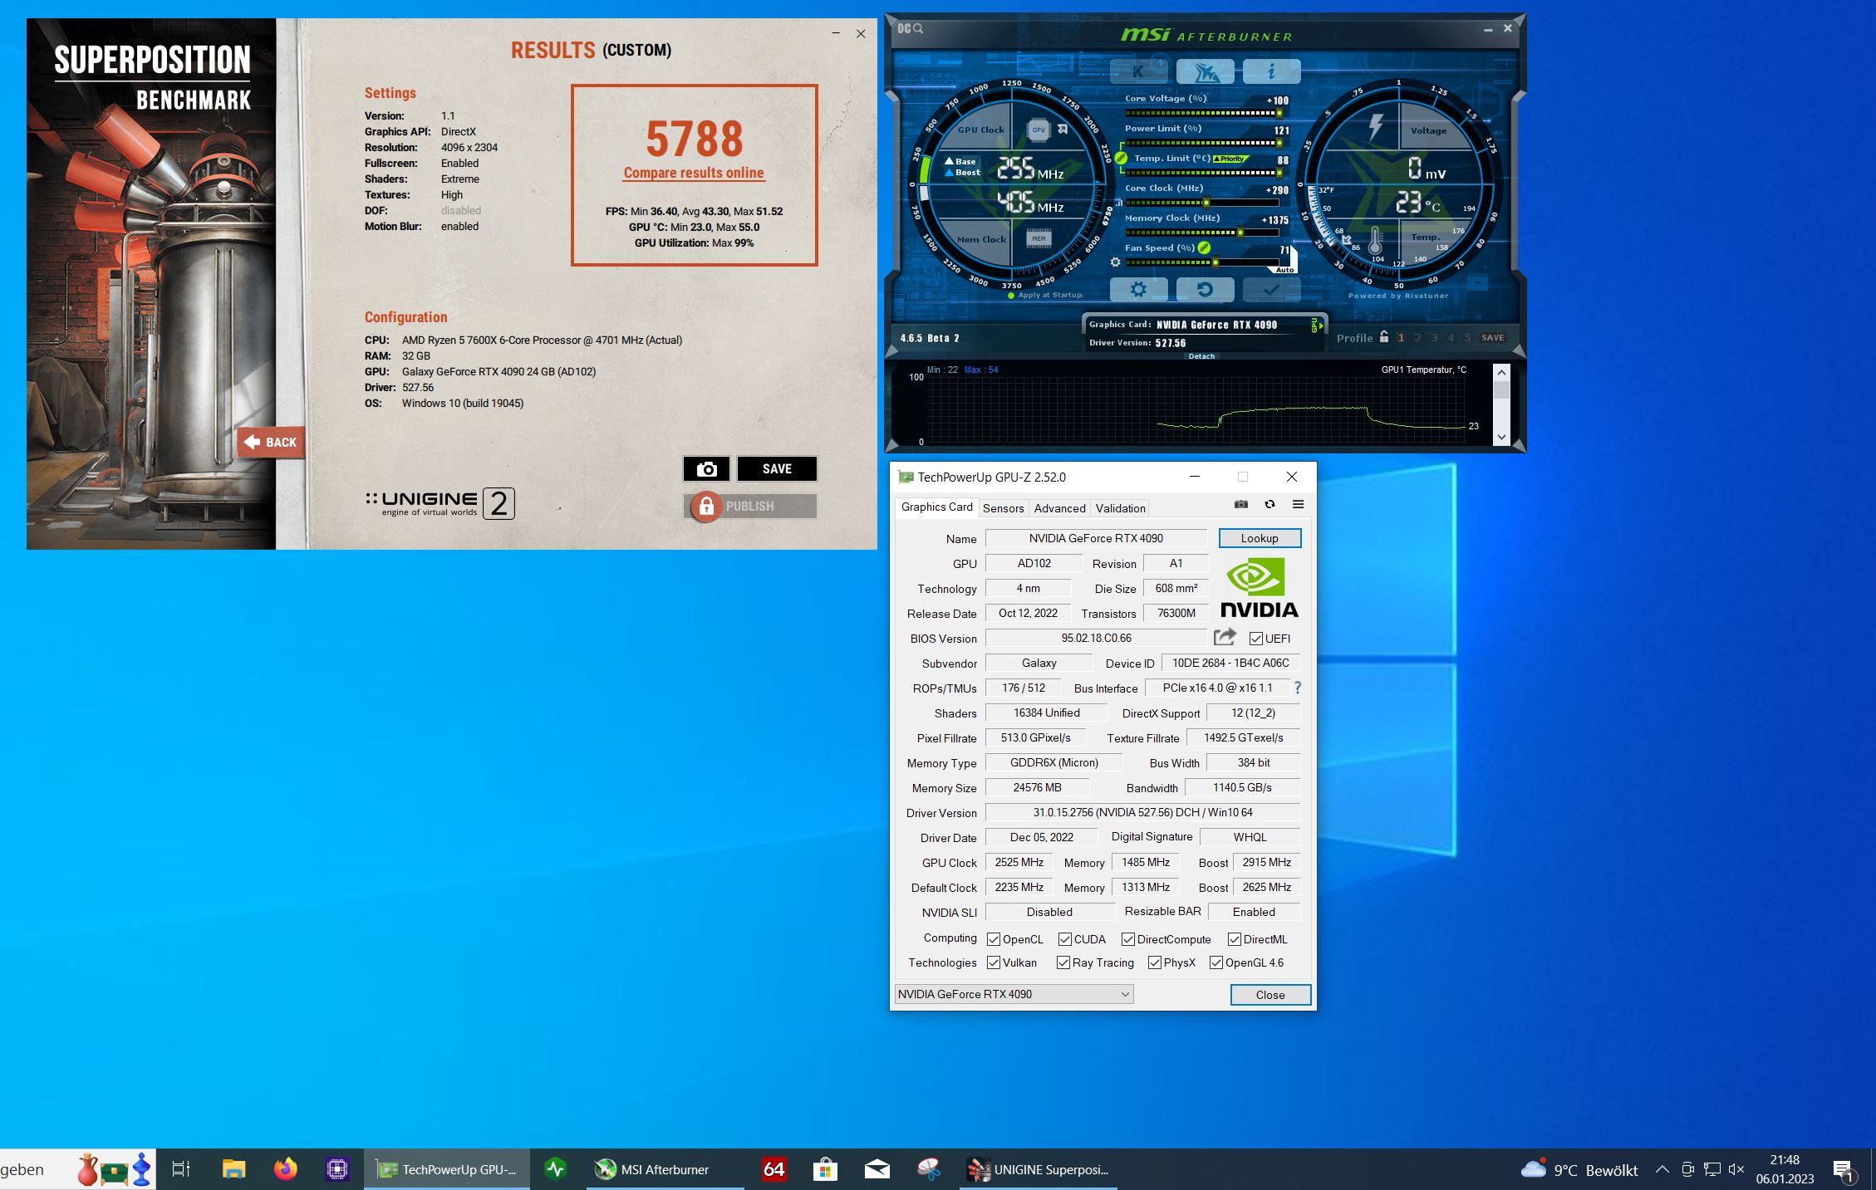Toggle the Ray Tracing checkbox
1876x1190 pixels.
click(1063, 962)
